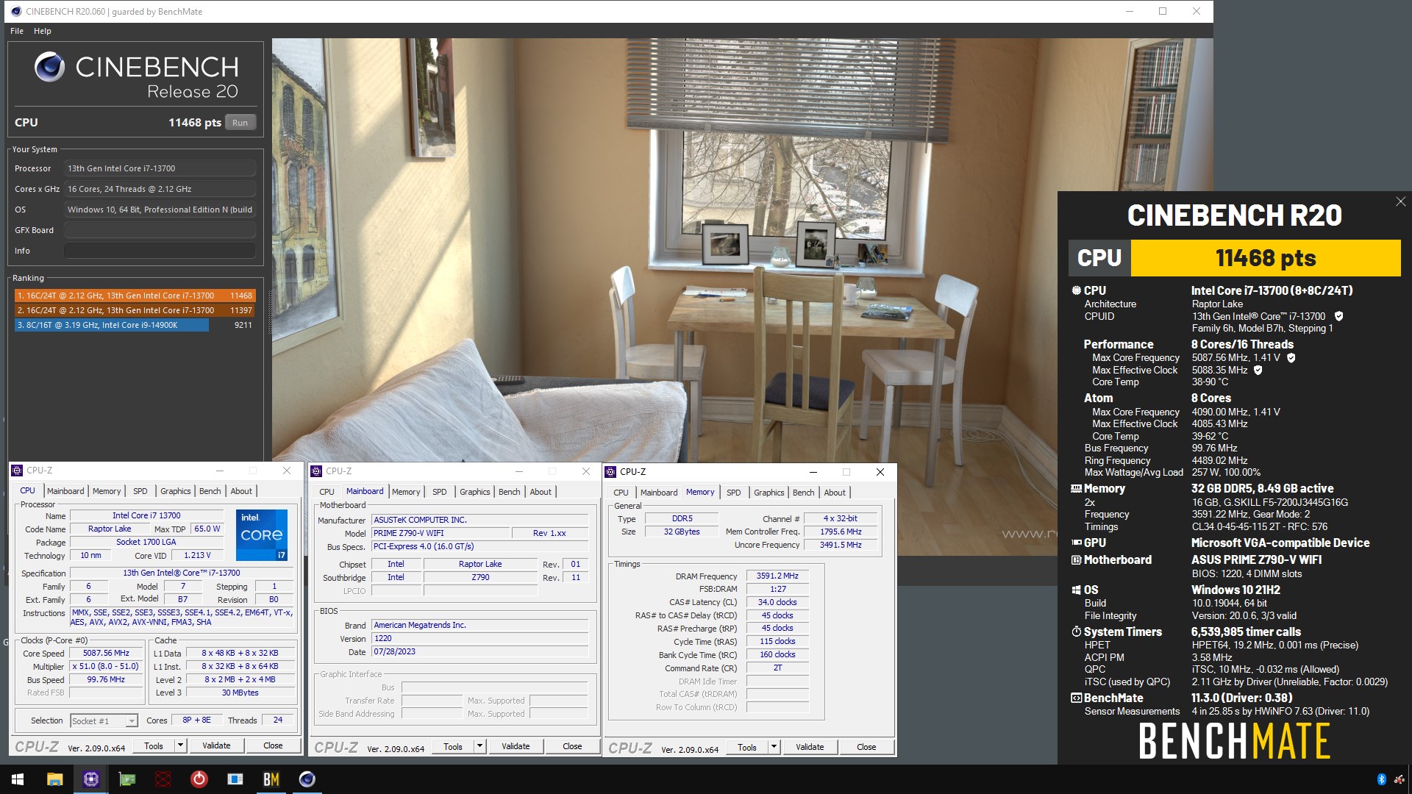Close the BenchMate result overlay
This screenshot has height=794, width=1412.
[1400, 201]
